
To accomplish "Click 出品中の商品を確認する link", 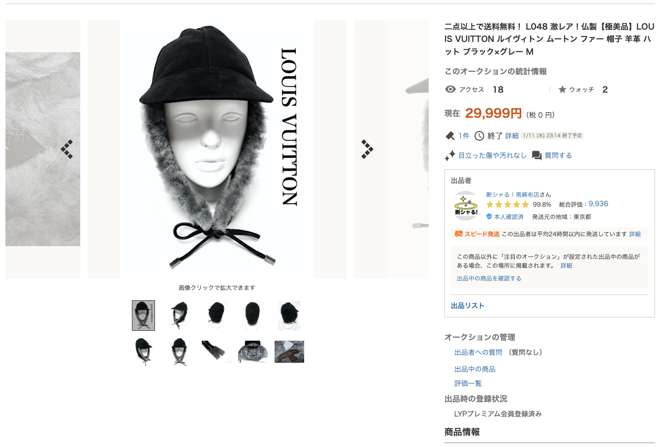I will coord(489,279).
